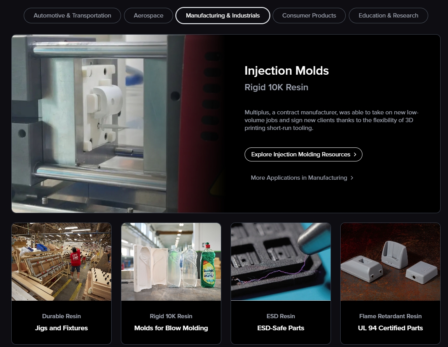The width and height of the screenshot is (448, 347).
Task: Open More Applications in Manufacturing link
Action: [299, 178]
